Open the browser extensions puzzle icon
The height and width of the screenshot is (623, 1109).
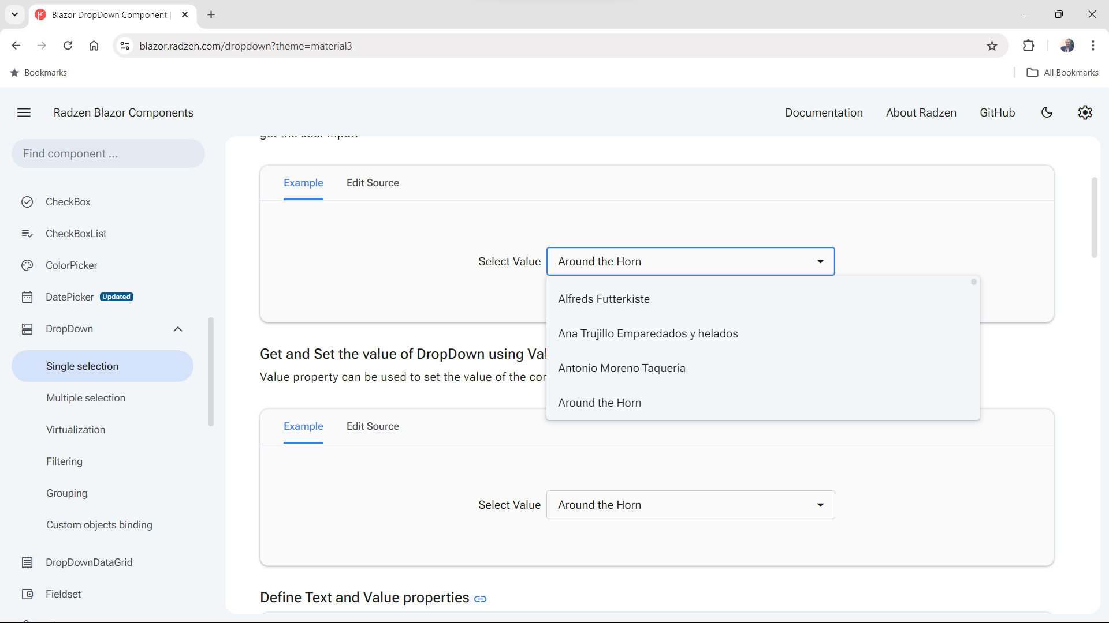click(1029, 46)
